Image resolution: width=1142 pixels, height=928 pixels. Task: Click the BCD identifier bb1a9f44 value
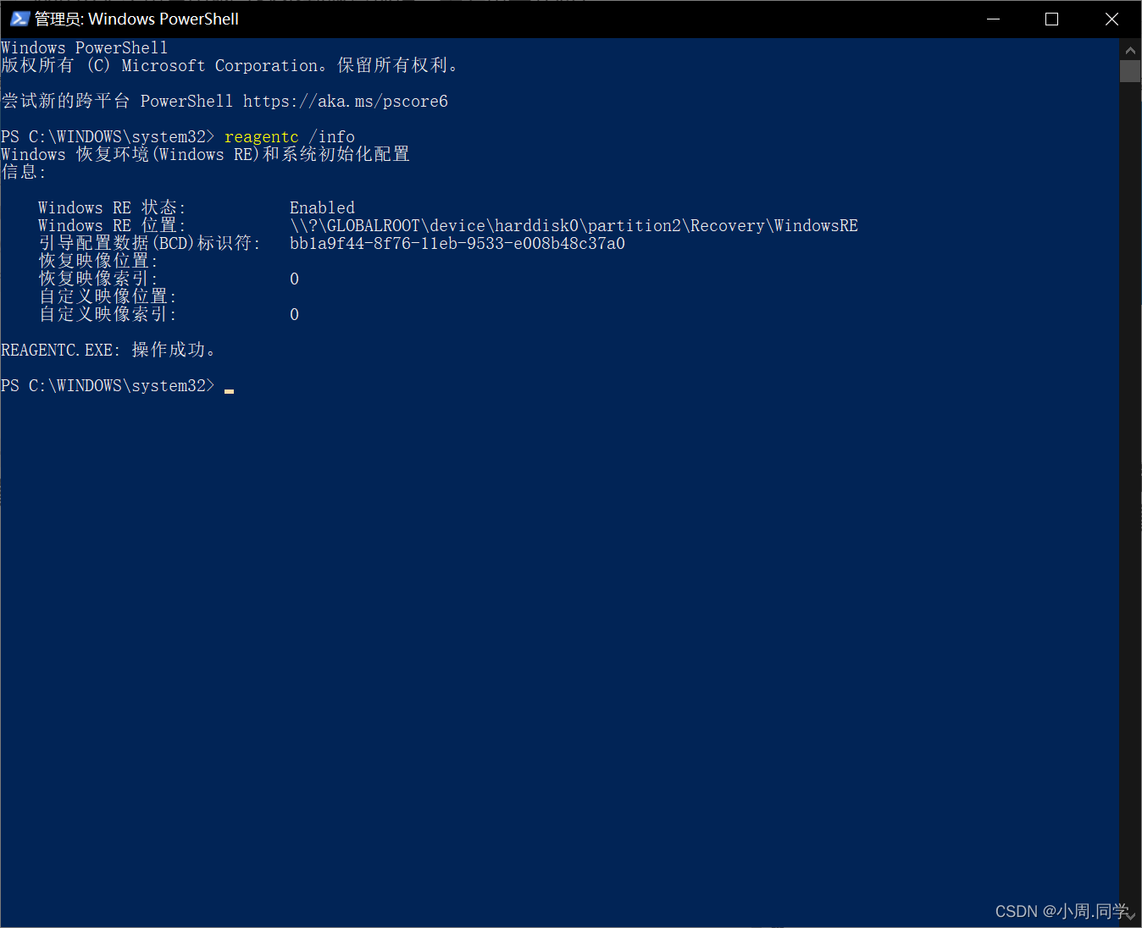coord(457,243)
